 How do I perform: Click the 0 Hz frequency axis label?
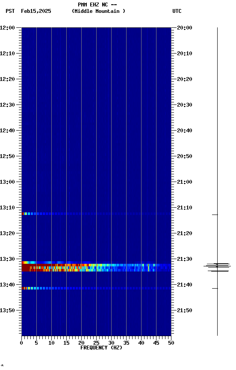click(x=21, y=343)
